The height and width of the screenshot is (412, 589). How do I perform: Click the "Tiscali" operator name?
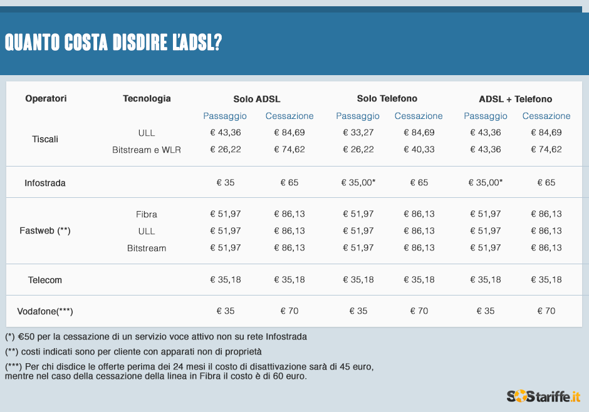[45, 139]
